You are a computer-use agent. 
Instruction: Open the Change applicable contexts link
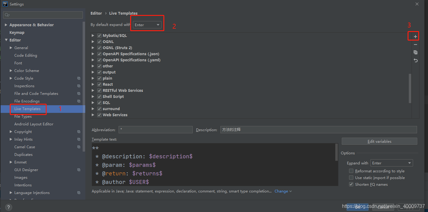coord(283,191)
